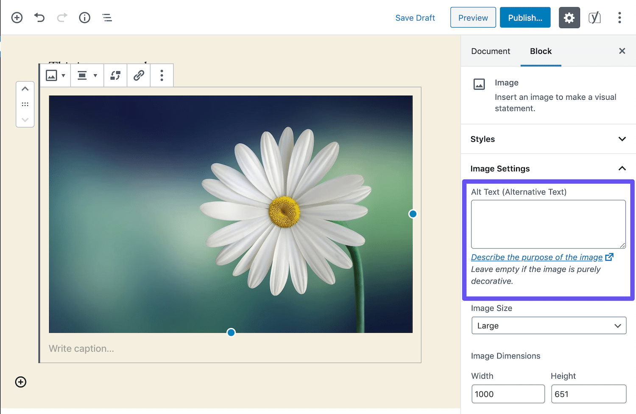Toggle the settings sidebar gear button
Screen dimensions: 636x414
[569, 17]
